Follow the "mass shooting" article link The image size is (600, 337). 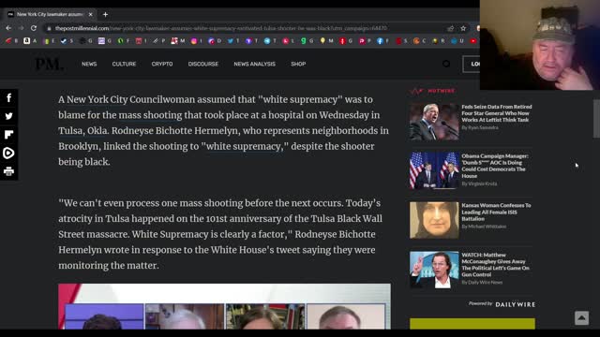[x=150, y=115]
